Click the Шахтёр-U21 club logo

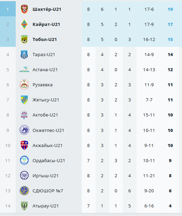[24, 9]
